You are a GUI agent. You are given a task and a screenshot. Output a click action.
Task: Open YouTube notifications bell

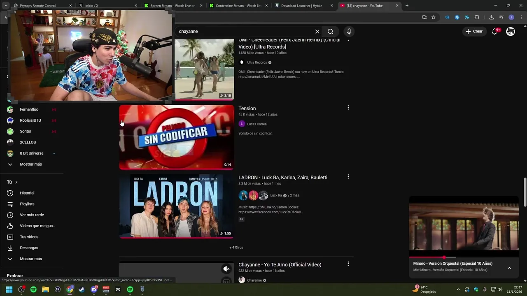coord(495,31)
